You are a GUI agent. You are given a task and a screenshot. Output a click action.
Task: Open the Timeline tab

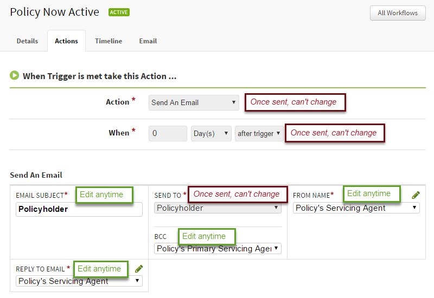pyautogui.click(x=108, y=41)
